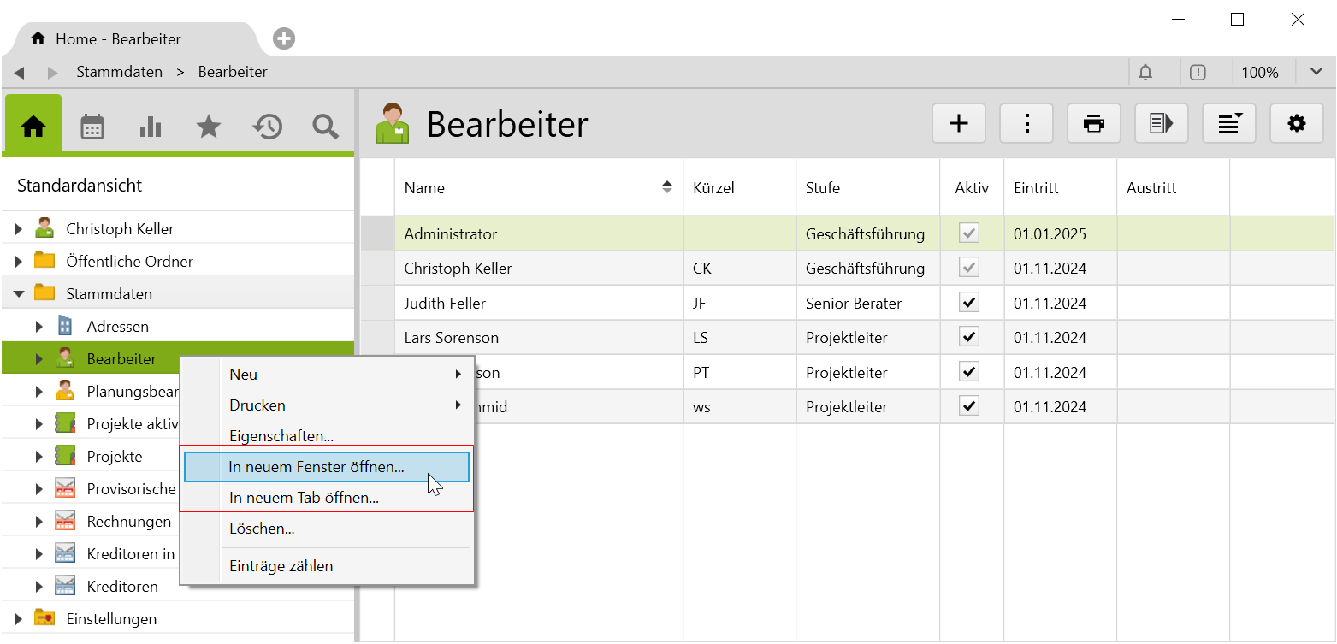
Task: Collapse the Stammdaten folder
Action: [19, 294]
